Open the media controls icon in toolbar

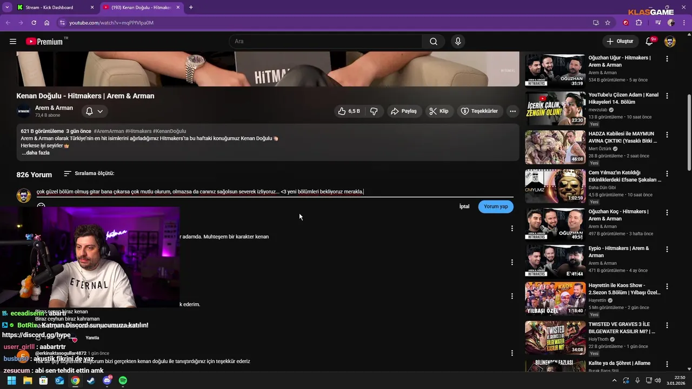pyautogui.click(x=658, y=23)
